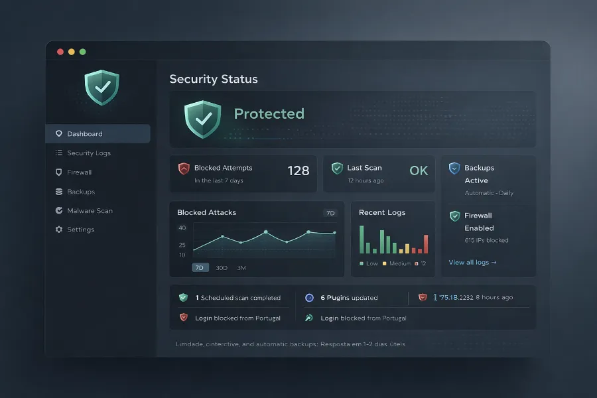
Task: Open Security Logs in the sidebar
Action: [89, 153]
